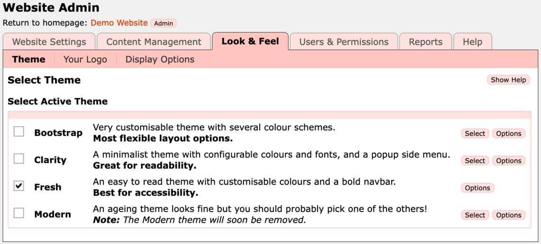Image resolution: width=541 pixels, height=244 pixels.
Task: Click the Theme submenu item
Action: [29, 59]
